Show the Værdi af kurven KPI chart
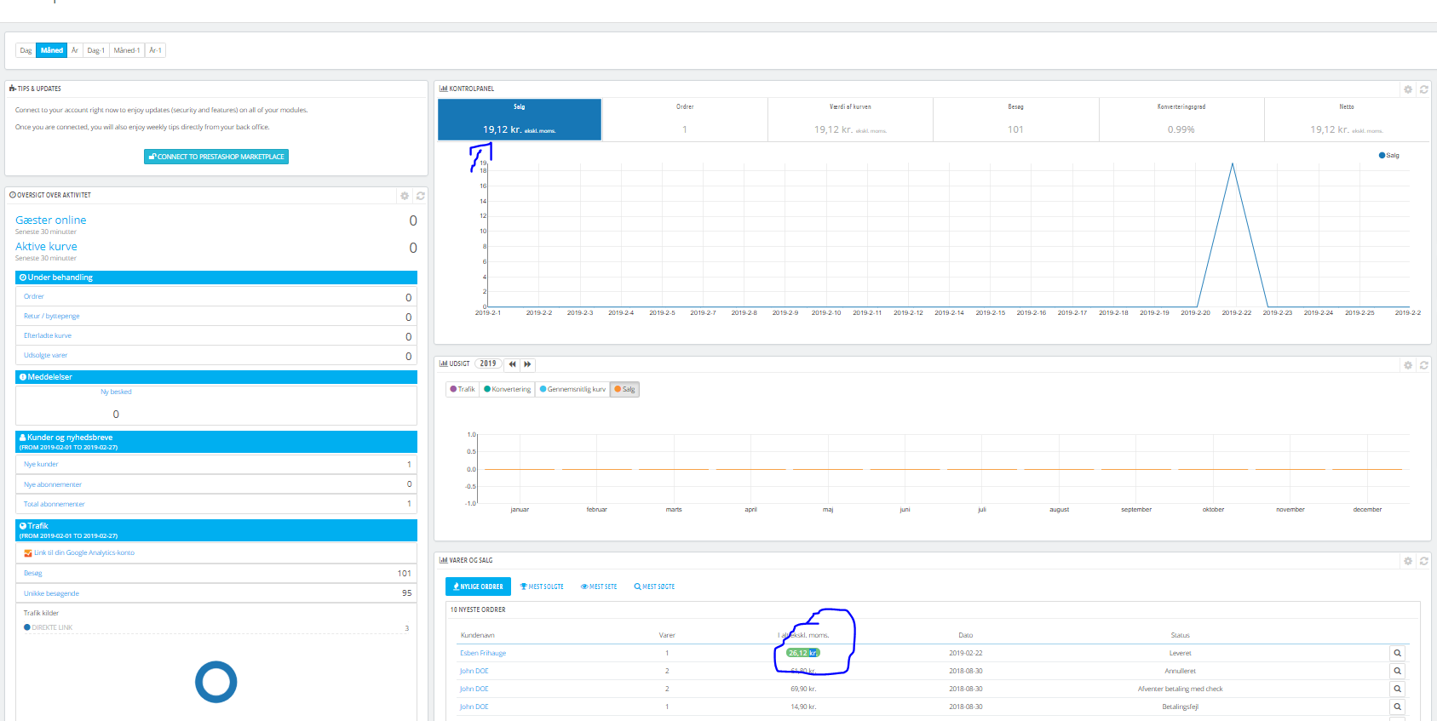1437x721 pixels. coord(850,119)
